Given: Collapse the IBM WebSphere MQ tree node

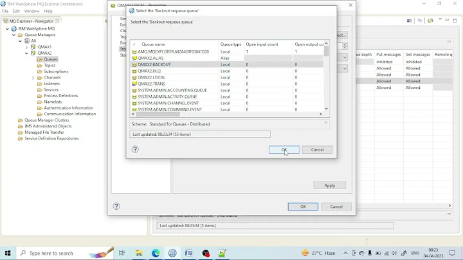Looking at the screenshot, I should (x=7, y=29).
